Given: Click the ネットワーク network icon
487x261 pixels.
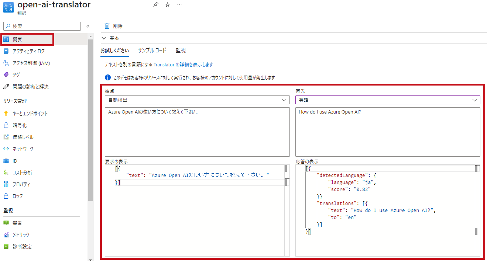Looking at the screenshot, I should point(6,149).
